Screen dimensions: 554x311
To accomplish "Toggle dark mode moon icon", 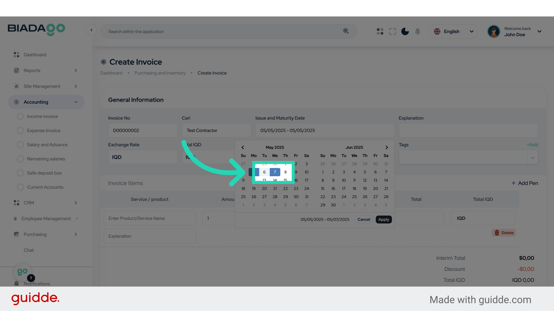I will tap(405, 31).
